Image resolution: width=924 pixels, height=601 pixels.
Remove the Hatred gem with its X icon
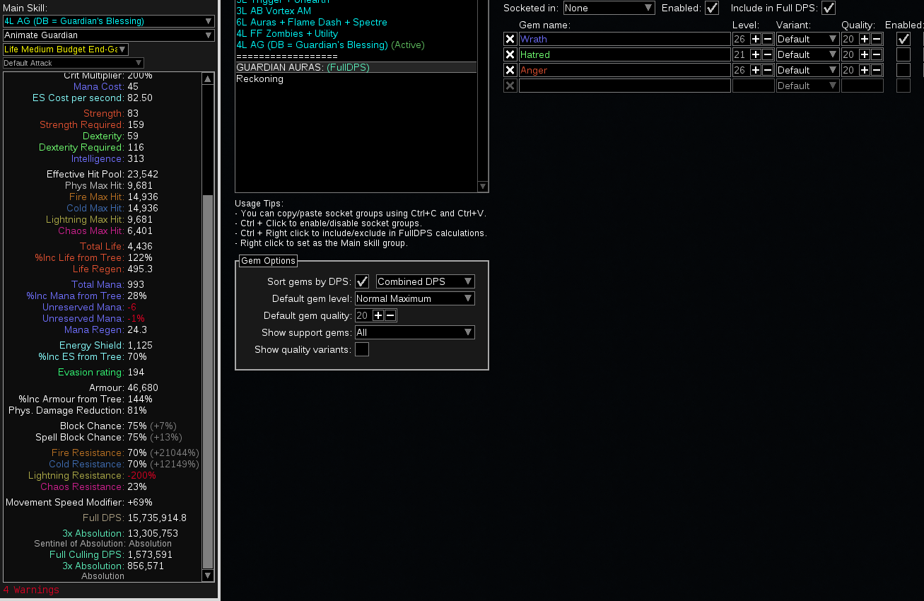click(510, 54)
